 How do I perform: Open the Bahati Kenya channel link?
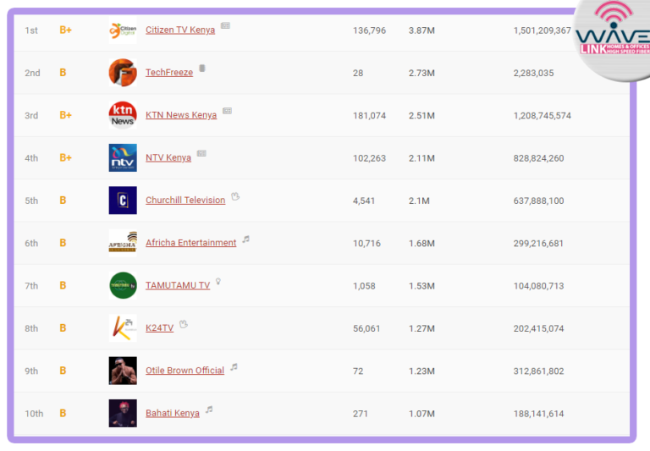(173, 413)
